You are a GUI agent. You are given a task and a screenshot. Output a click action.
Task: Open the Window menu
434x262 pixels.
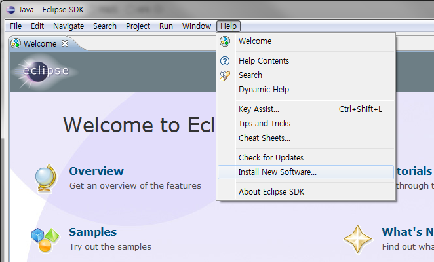[197, 26]
